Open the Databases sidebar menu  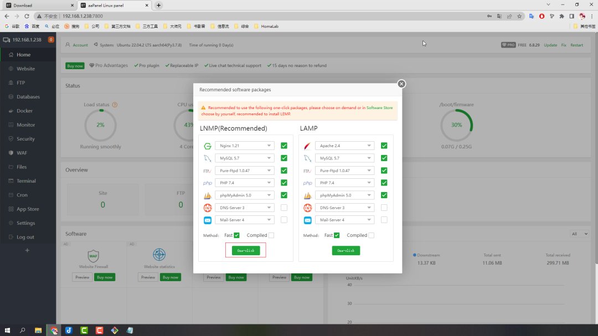tap(28, 97)
